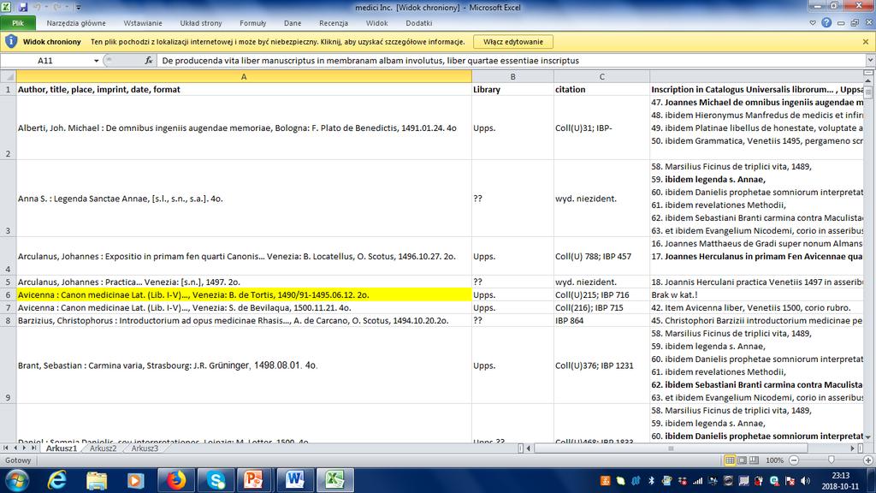876x493 pixels.
Task: Click the volume speaker icon in system tray
Action: 805,480
